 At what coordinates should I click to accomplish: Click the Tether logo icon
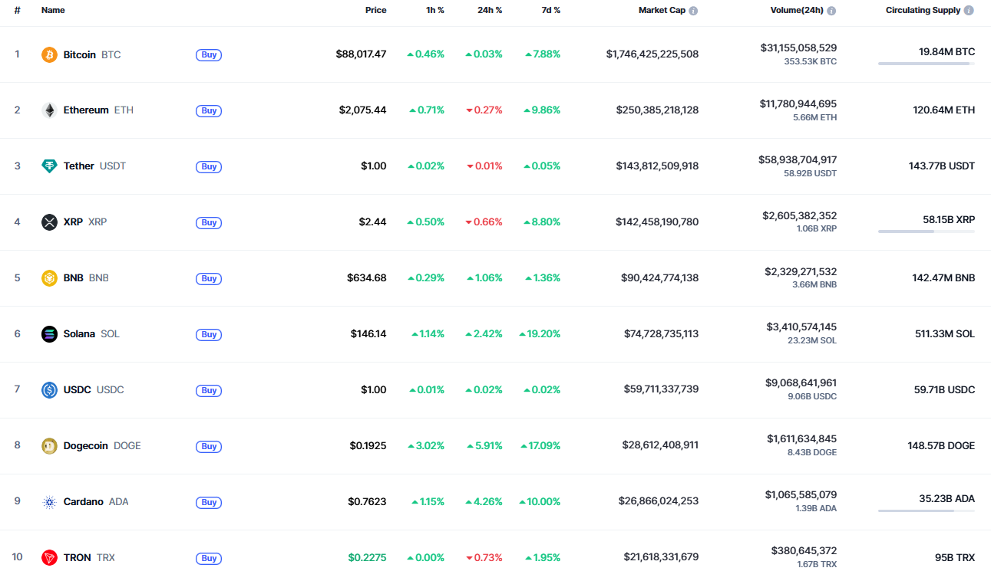(x=49, y=166)
